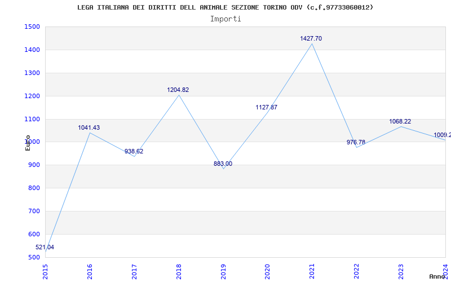This screenshot has height=282, width=451.
Task: Select the 1068.22 data label
Action: [400, 121]
